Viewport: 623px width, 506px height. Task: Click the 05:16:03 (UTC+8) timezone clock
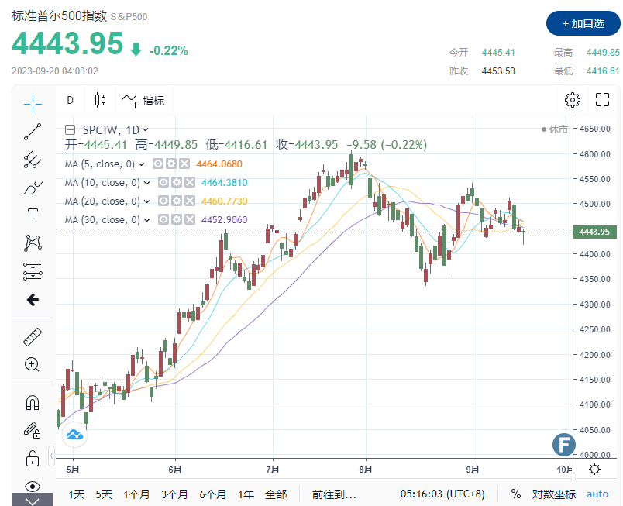(x=442, y=494)
